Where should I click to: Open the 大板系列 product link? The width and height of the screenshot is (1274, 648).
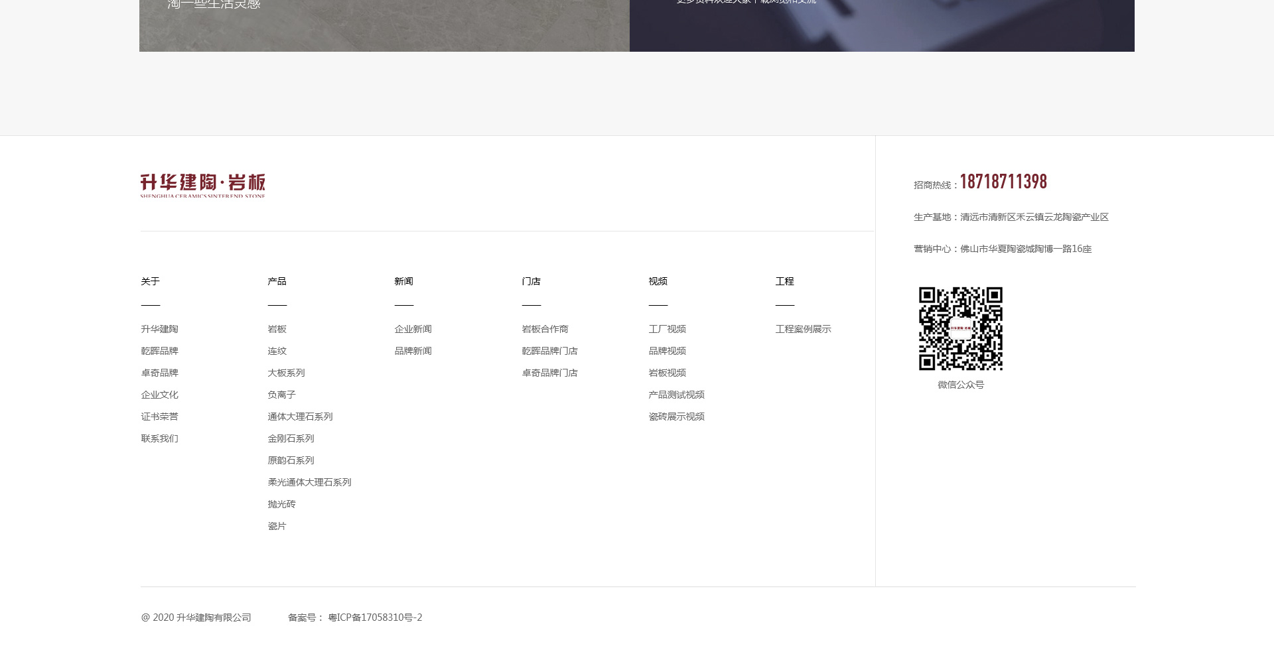[x=286, y=373]
